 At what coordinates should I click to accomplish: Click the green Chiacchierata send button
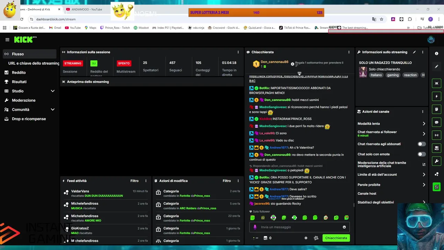pyautogui.click(x=336, y=238)
